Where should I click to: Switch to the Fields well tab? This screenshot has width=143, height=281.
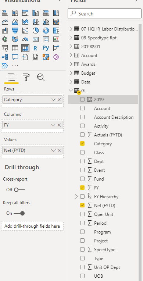(11, 77)
